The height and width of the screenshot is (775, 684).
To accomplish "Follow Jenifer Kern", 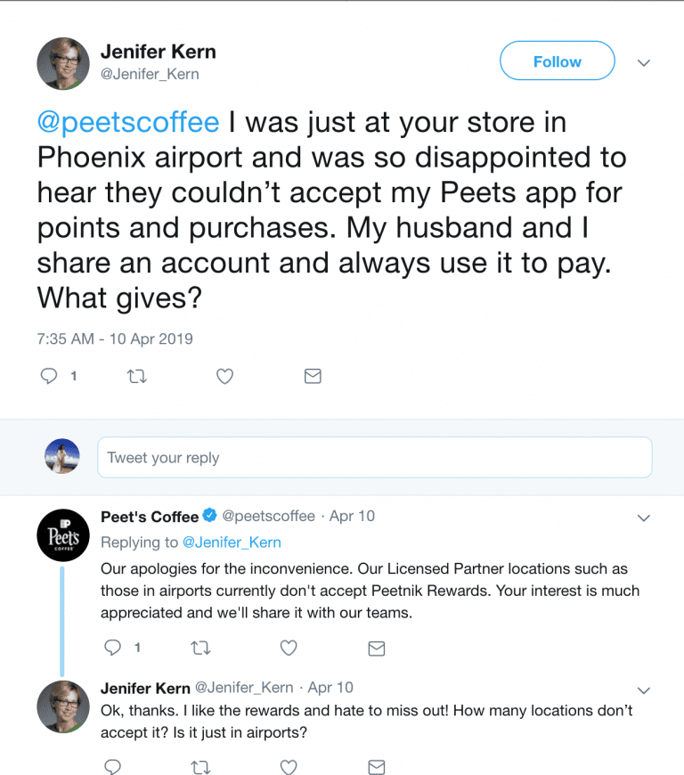I will [x=557, y=61].
